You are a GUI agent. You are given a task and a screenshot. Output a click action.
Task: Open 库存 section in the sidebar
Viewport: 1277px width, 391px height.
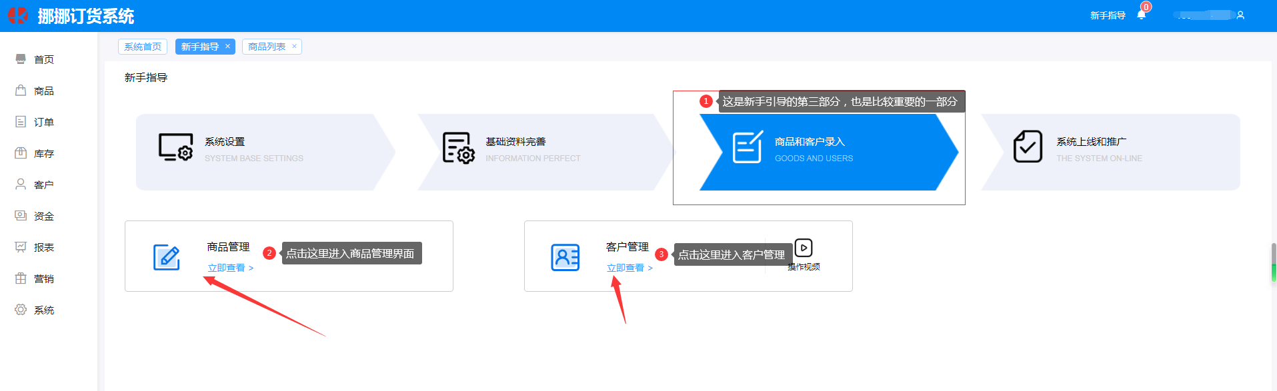click(x=43, y=154)
